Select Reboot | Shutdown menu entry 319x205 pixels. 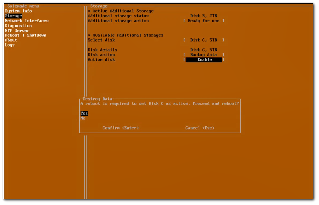[x=26, y=35]
